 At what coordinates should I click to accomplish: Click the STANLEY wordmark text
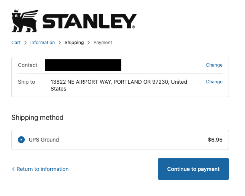[89, 22]
